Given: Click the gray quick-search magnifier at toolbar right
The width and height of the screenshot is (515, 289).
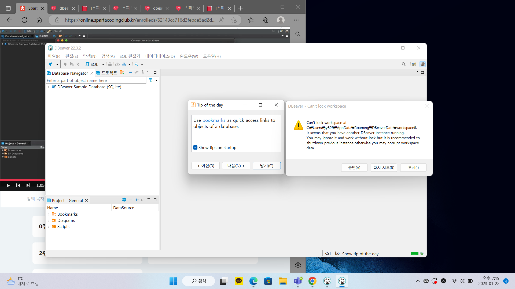Looking at the screenshot, I should click(404, 64).
